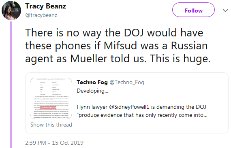Open the tweet options chevron menu
231x148 pixels.
pos(225,11)
